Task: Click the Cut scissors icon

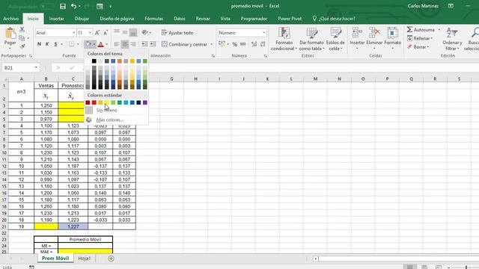Action: coord(22,30)
